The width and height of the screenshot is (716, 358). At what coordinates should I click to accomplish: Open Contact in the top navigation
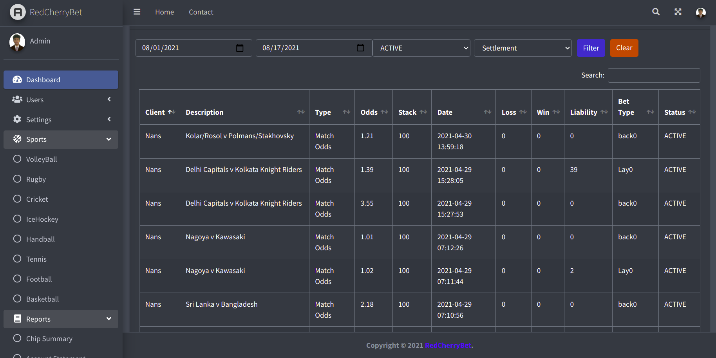(201, 12)
